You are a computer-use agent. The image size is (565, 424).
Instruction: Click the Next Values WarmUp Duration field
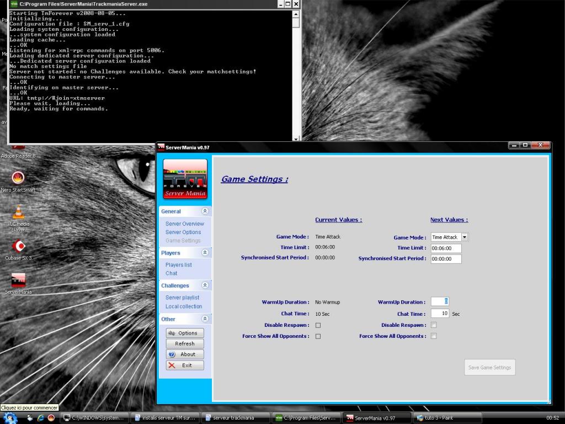[440, 301]
